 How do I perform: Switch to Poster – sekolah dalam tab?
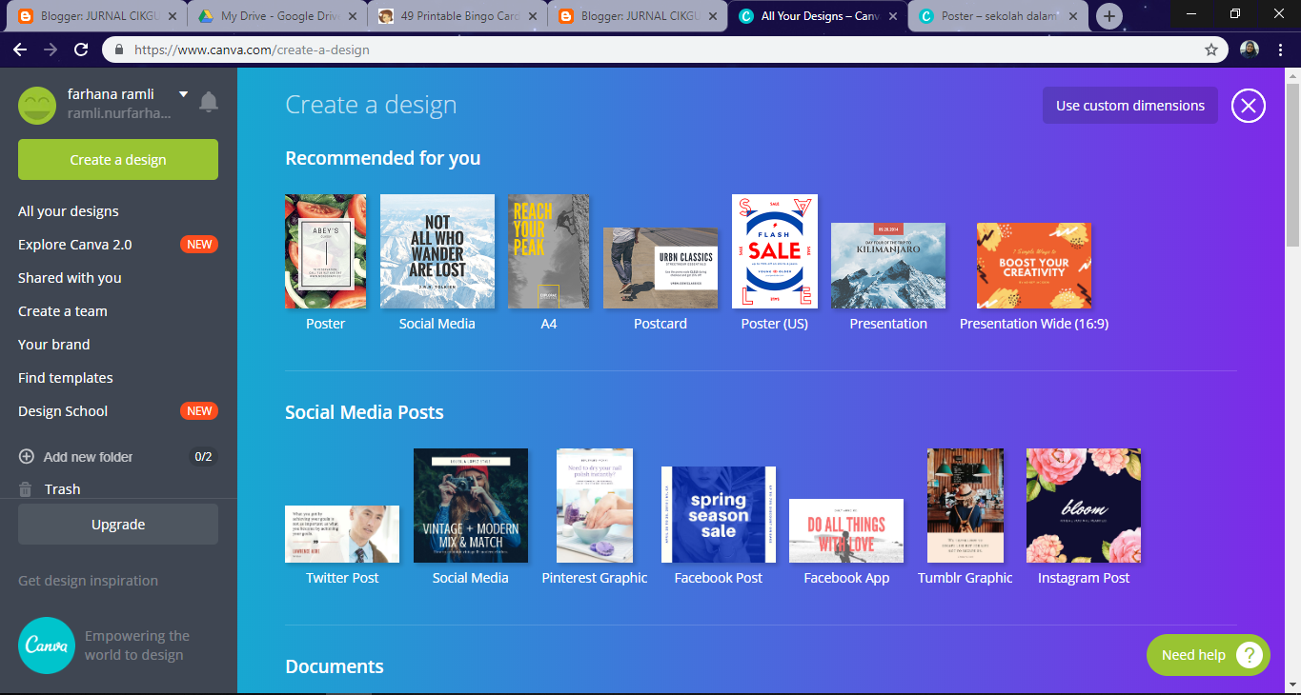999,16
